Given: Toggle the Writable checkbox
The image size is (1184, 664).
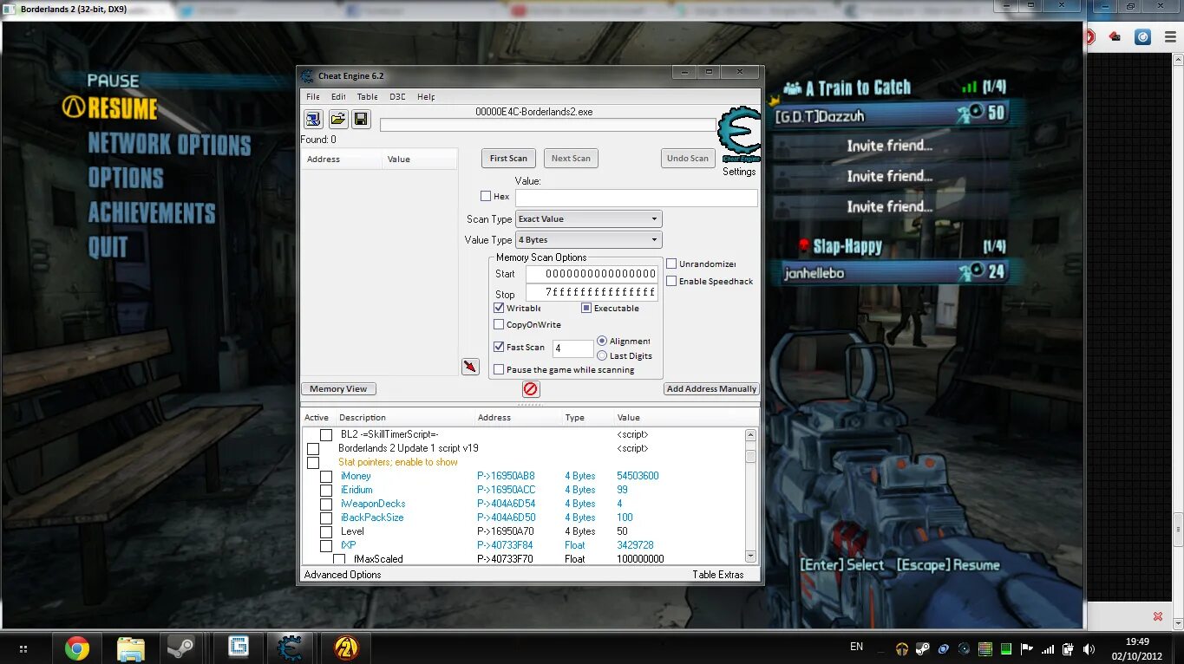Looking at the screenshot, I should [499, 308].
